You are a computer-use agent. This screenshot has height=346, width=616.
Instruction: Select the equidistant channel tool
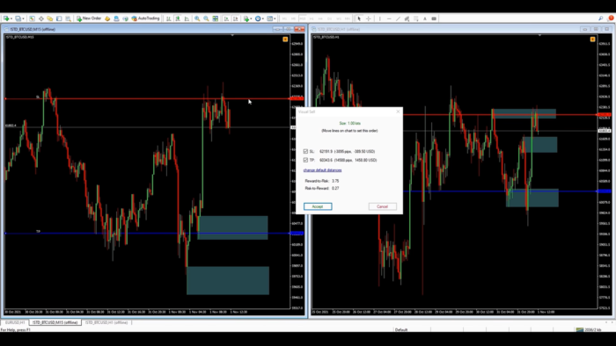(x=407, y=18)
